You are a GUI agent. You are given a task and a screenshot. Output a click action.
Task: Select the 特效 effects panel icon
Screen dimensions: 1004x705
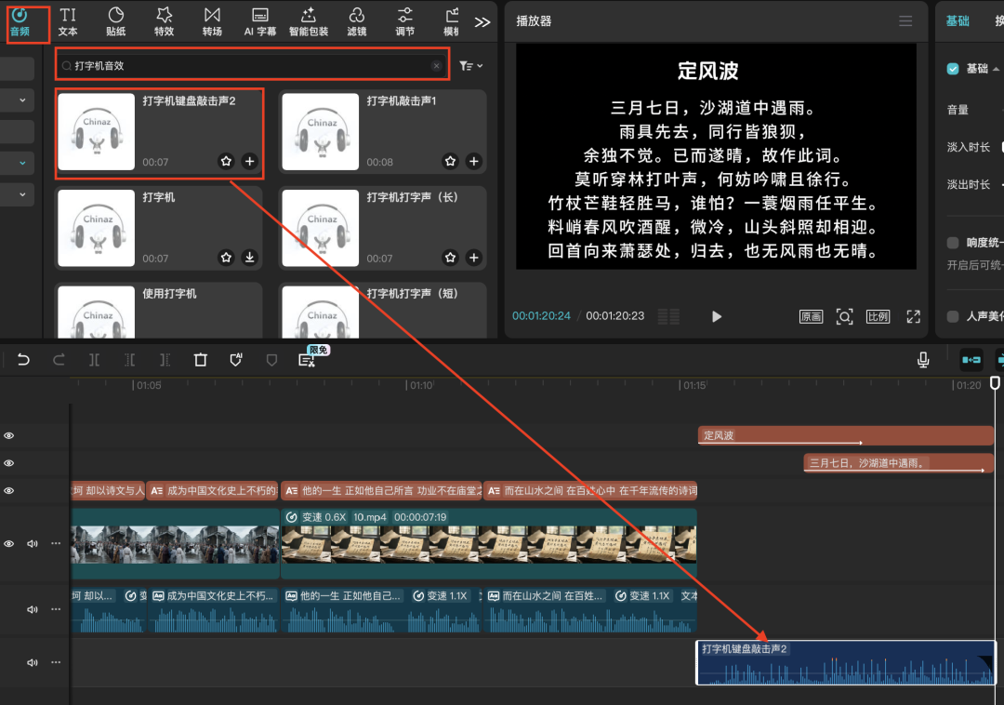coord(164,20)
